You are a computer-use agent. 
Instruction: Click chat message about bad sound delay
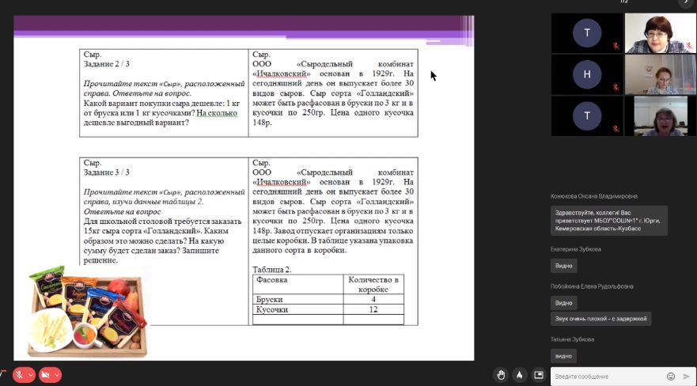pos(600,318)
